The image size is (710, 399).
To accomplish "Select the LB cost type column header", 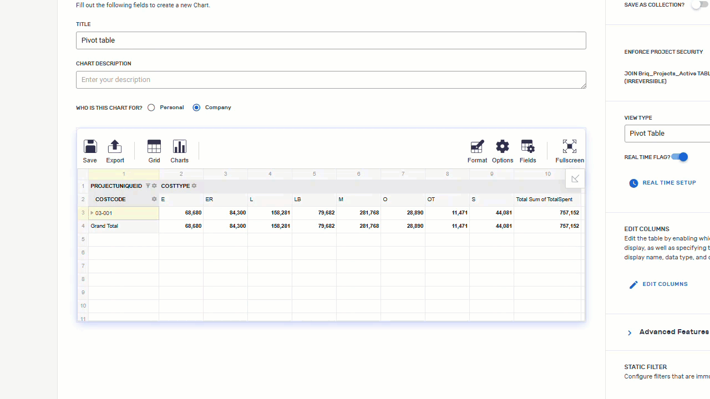I will click(x=315, y=199).
